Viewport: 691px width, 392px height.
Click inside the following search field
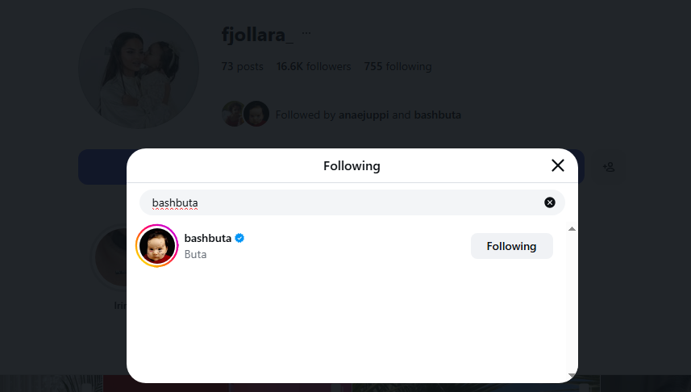pos(343,202)
